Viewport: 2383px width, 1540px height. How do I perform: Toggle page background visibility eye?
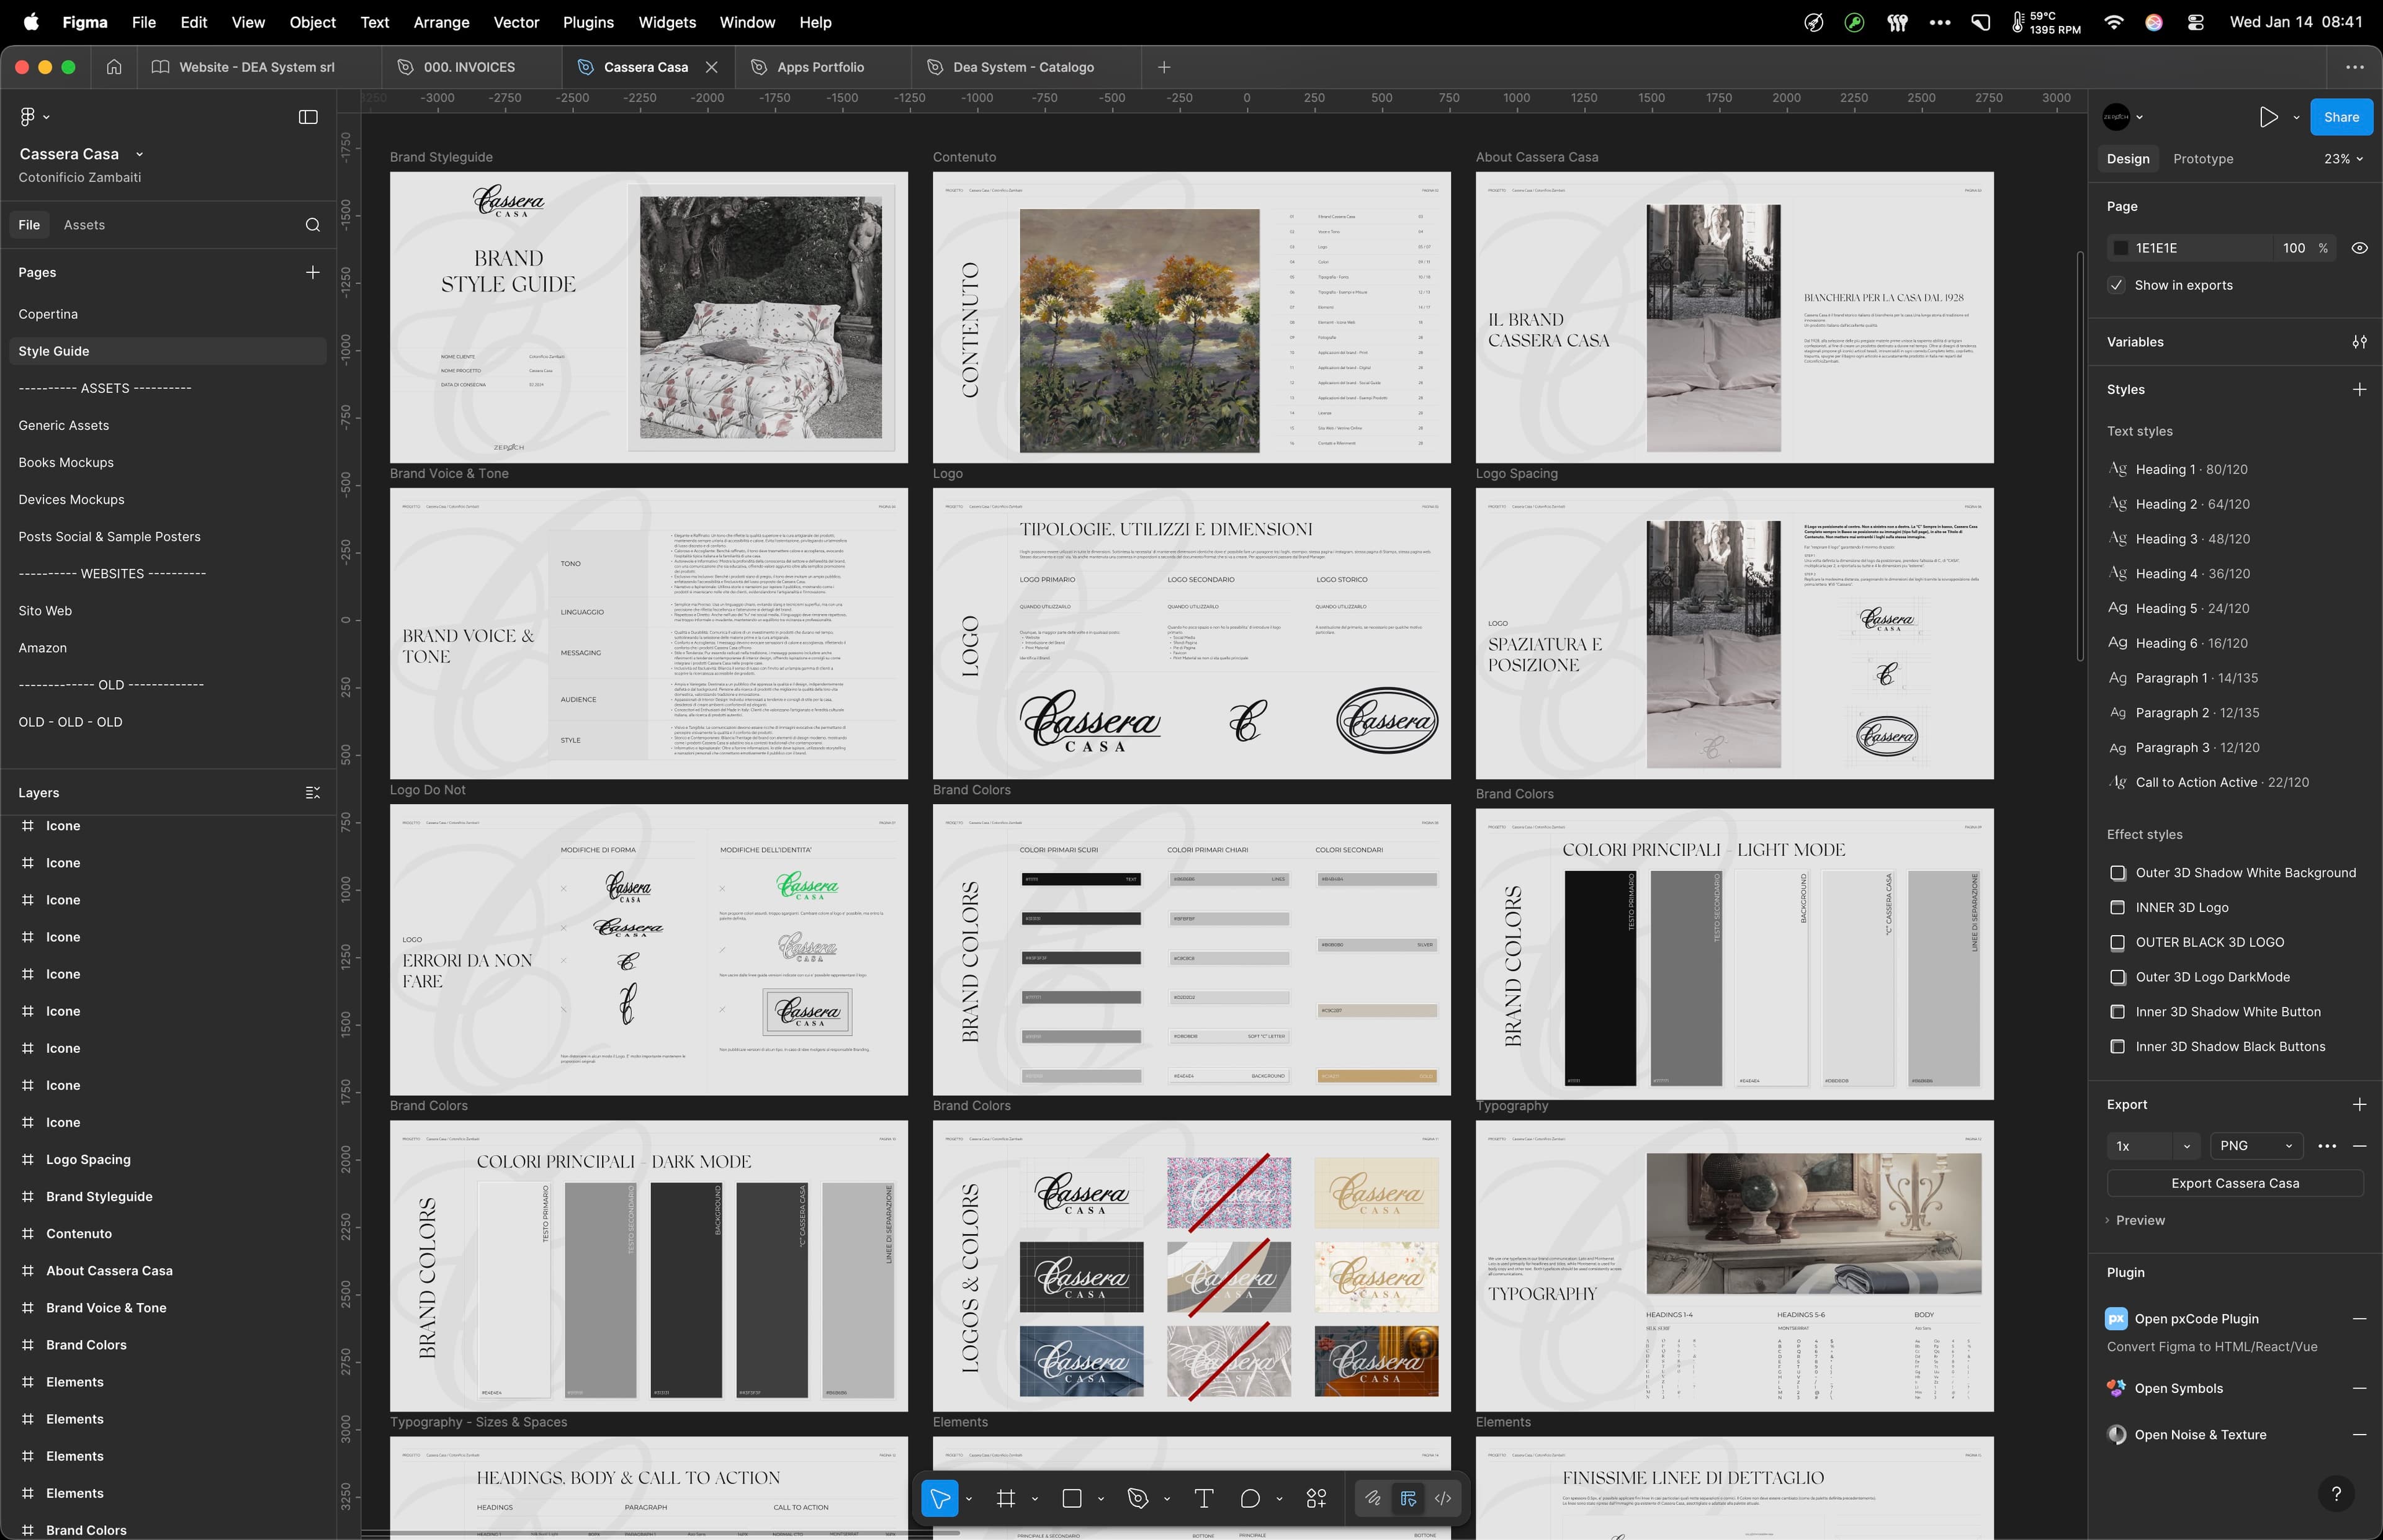tap(2359, 248)
